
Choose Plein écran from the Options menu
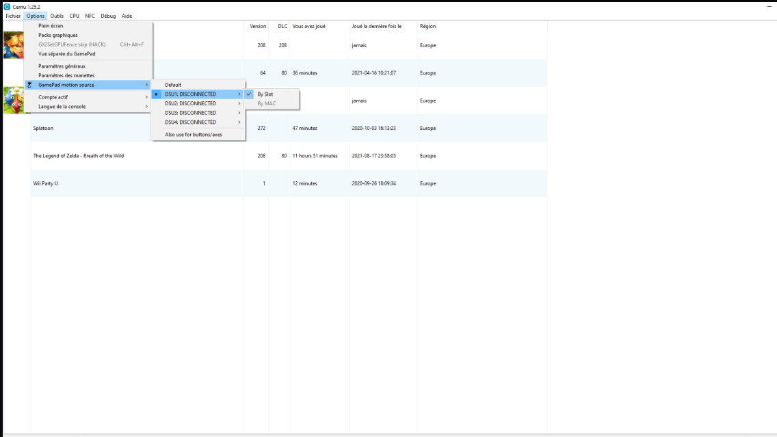point(51,26)
